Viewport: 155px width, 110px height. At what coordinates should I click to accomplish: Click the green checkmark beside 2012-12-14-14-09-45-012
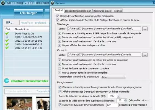click(x=7, y=44)
